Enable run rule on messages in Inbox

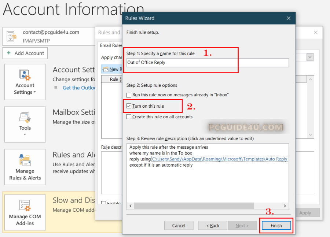click(129, 95)
